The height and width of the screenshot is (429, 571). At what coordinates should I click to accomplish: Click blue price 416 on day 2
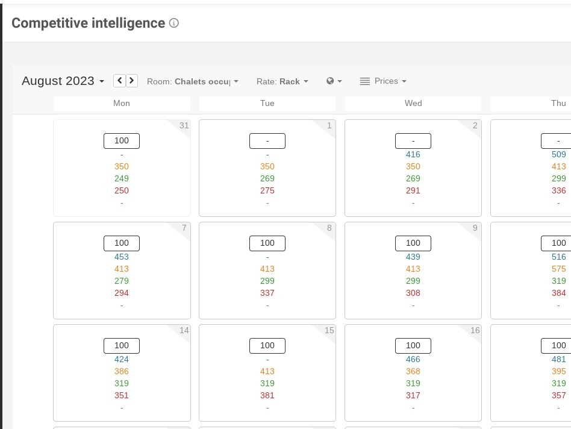[413, 154]
